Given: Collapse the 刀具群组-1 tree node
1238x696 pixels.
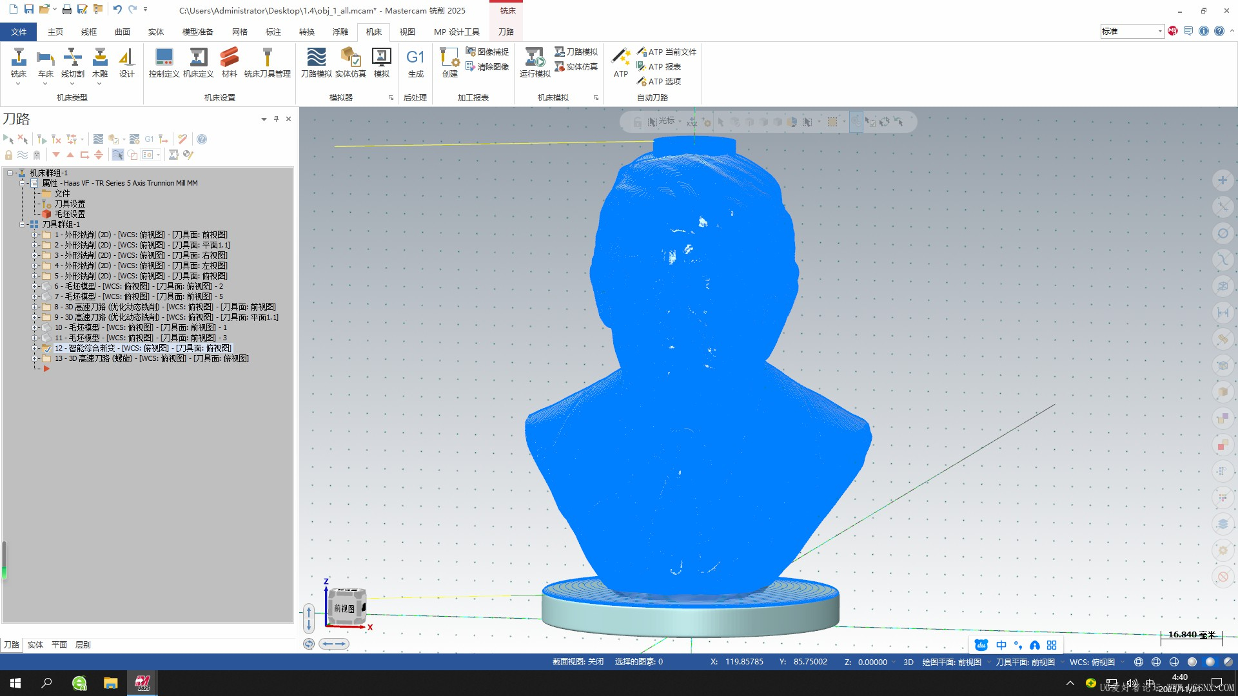Looking at the screenshot, I should pyautogui.click(x=23, y=224).
